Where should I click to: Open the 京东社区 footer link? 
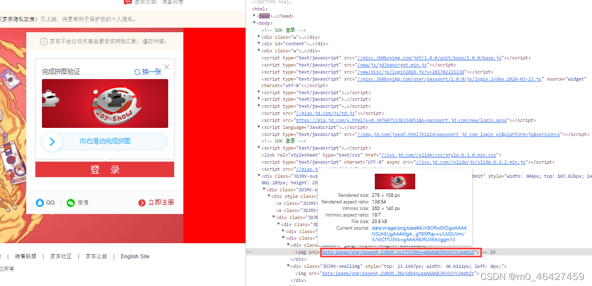[61, 256]
